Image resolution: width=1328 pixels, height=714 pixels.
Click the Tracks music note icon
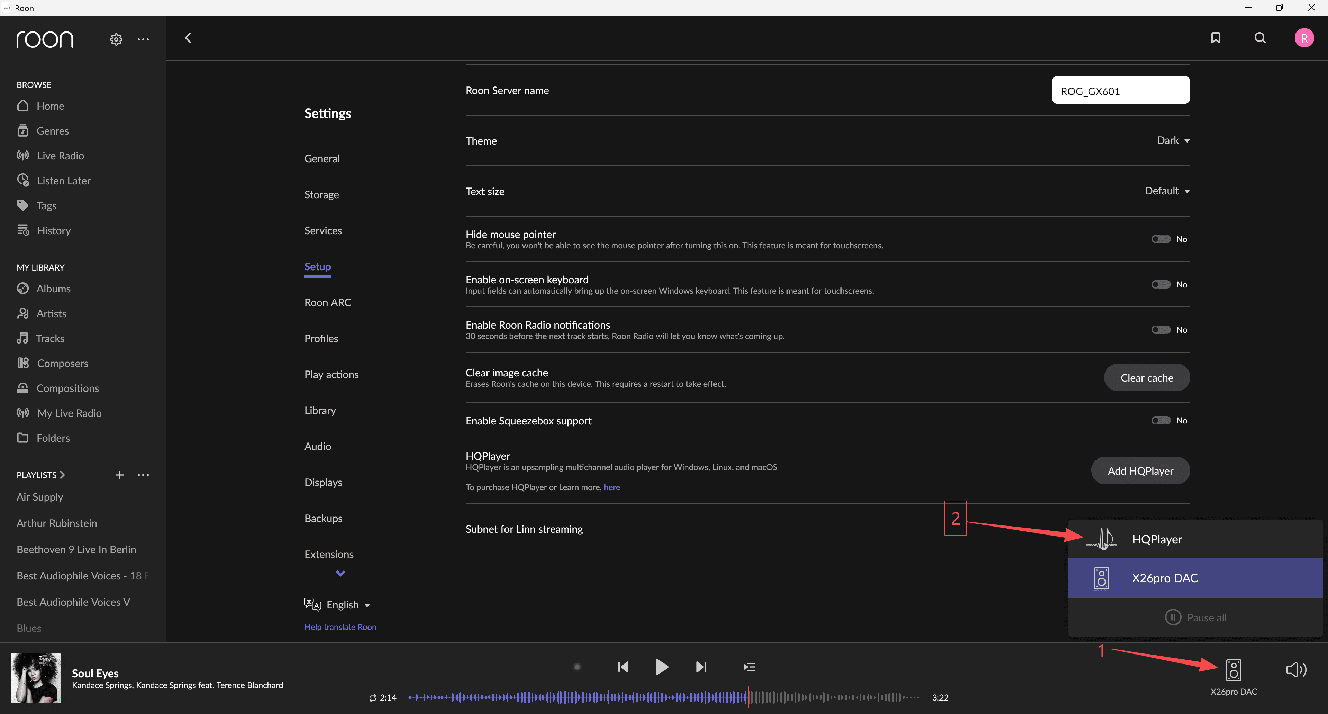click(22, 338)
